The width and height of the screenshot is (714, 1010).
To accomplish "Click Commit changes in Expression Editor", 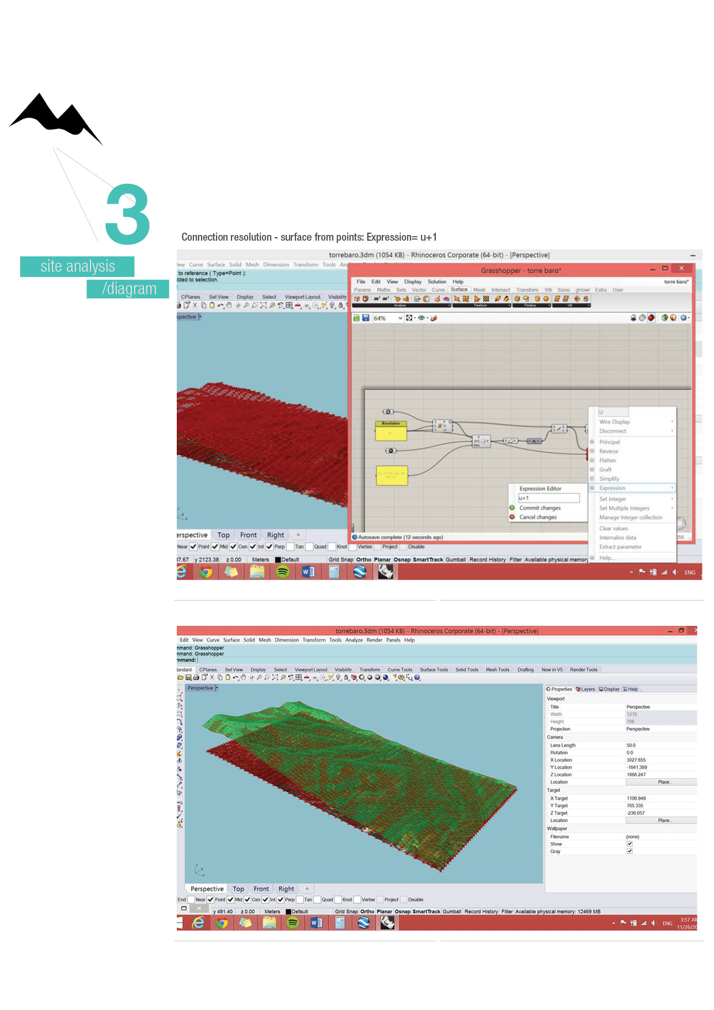I will coord(540,508).
